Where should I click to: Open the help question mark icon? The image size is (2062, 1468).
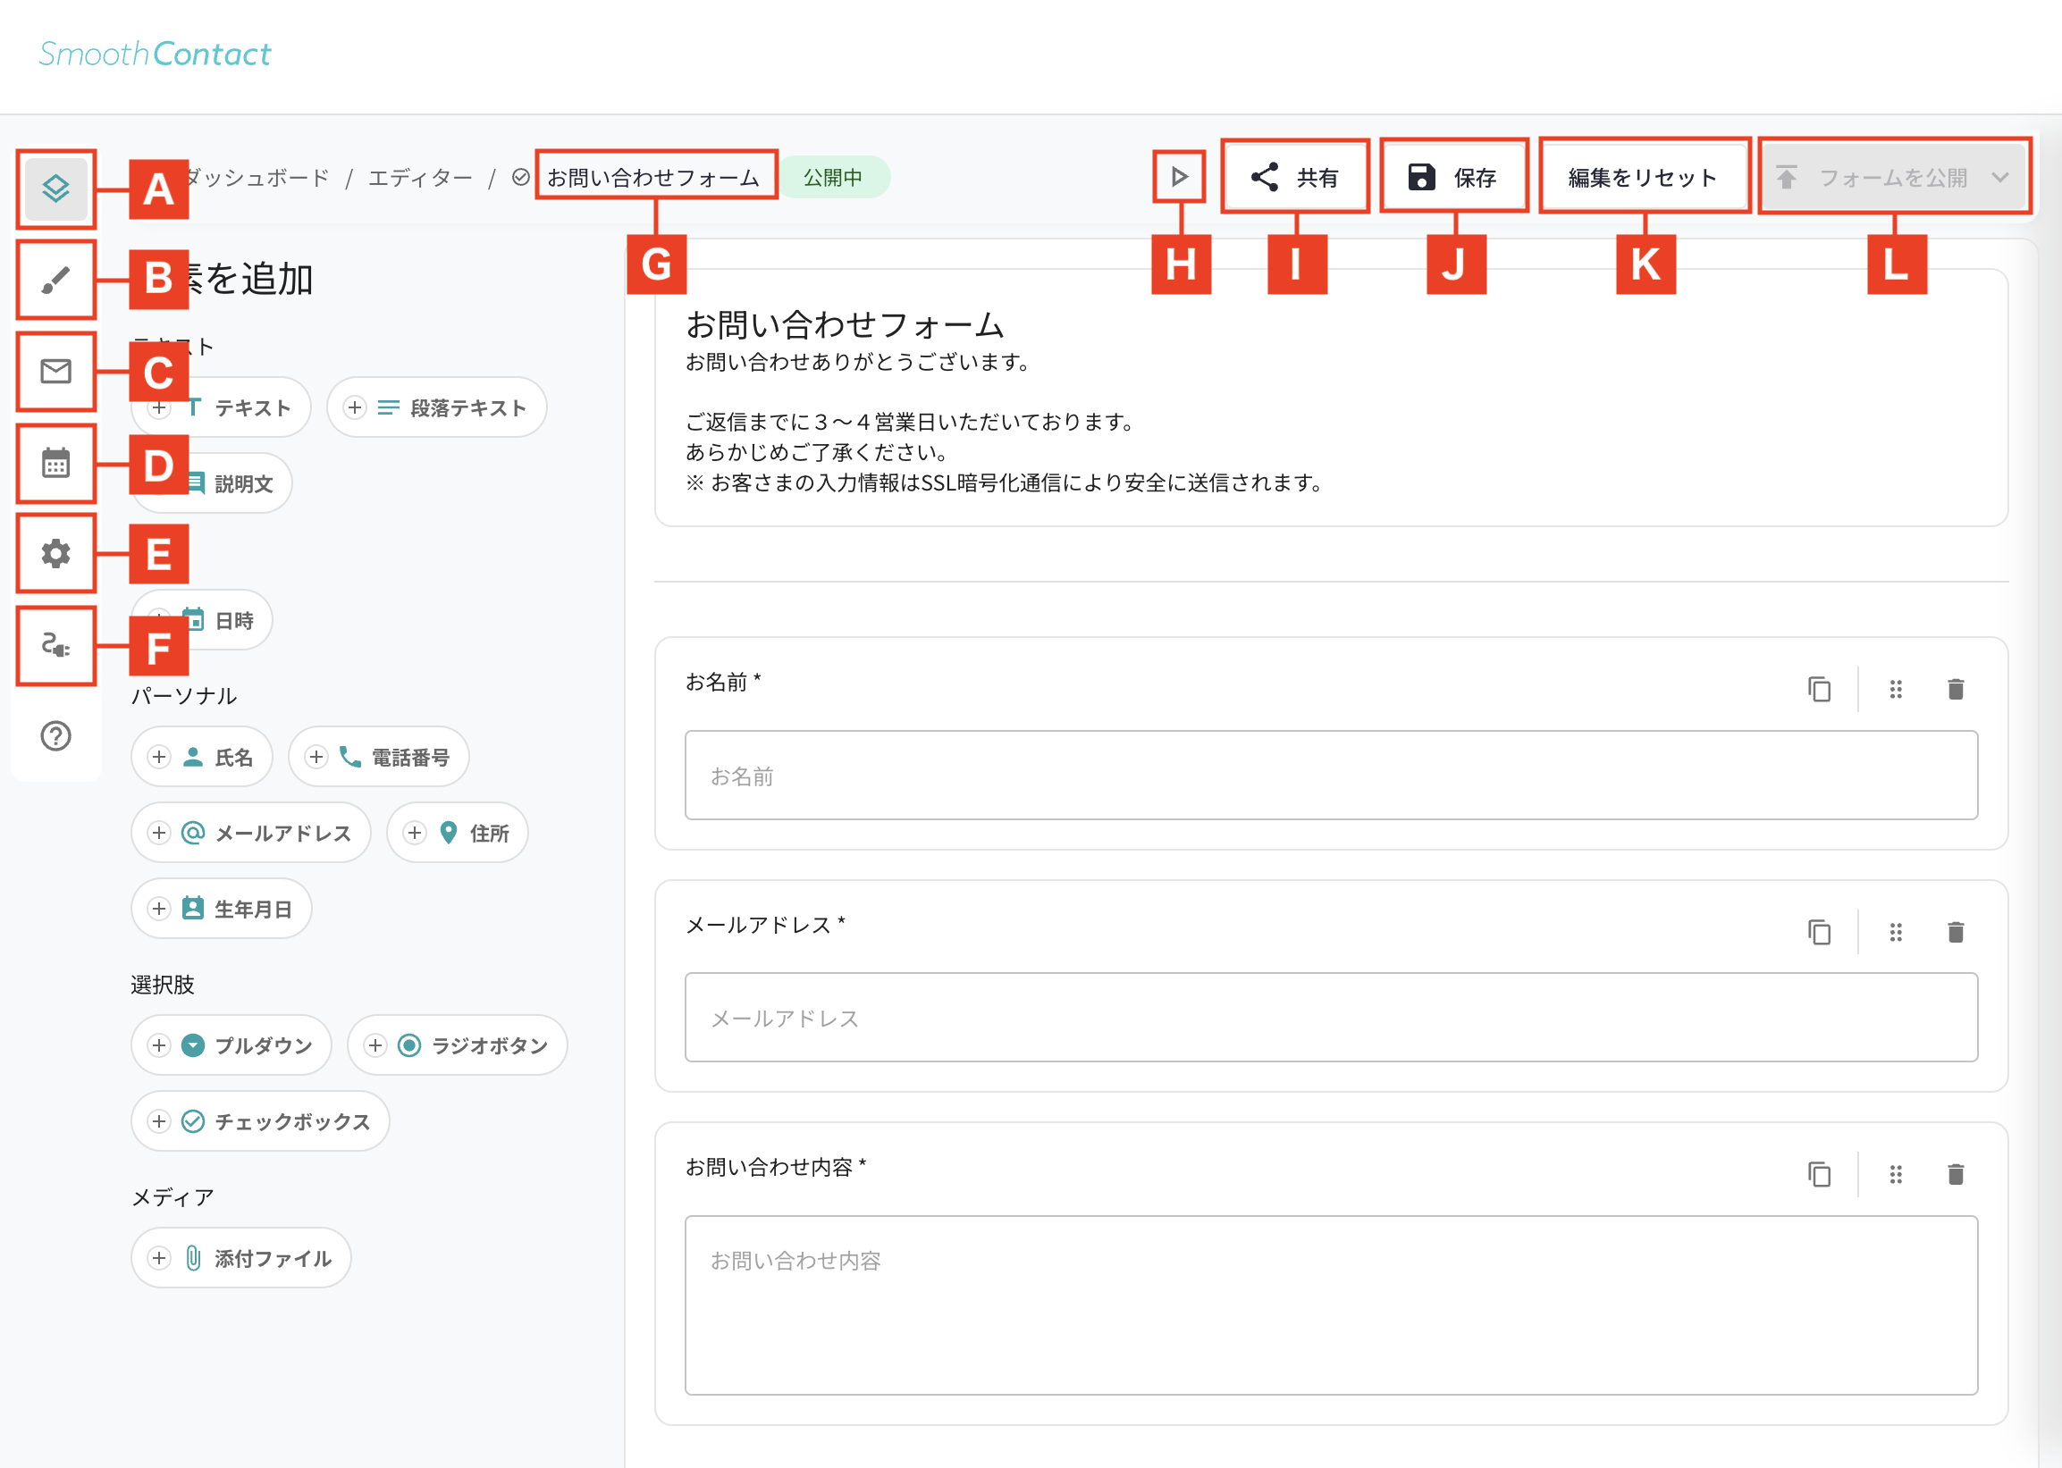[x=56, y=736]
